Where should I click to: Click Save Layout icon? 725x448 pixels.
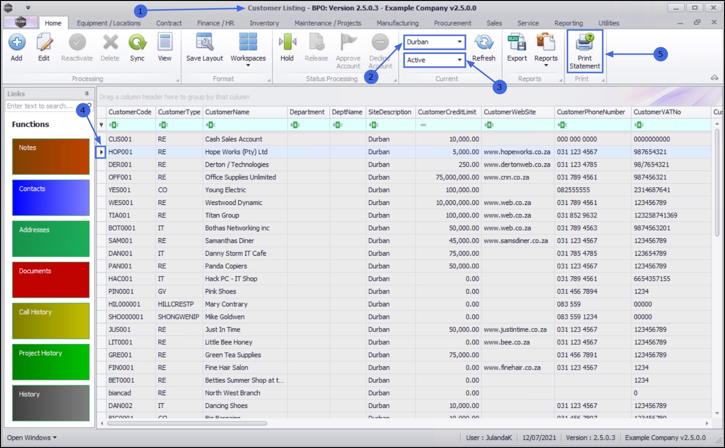(x=205, y=47)
